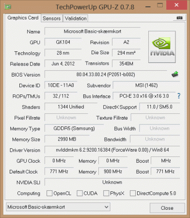Image resolution: width=190 pixels, height=218 pixels.
Task: Click Default Clock row Boost value 771 MHz
Action: tap(165, 171)
